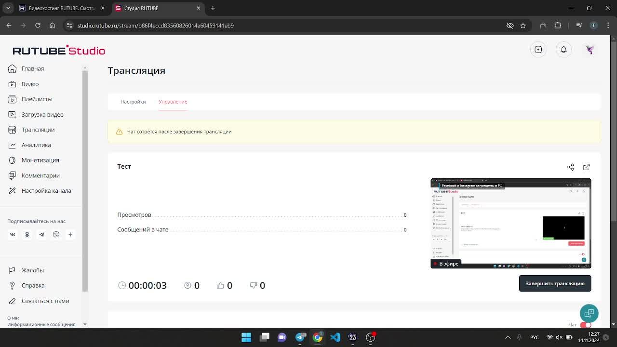
Task: Go to Плейлисты in the sidebar
Action: (30, 99)
